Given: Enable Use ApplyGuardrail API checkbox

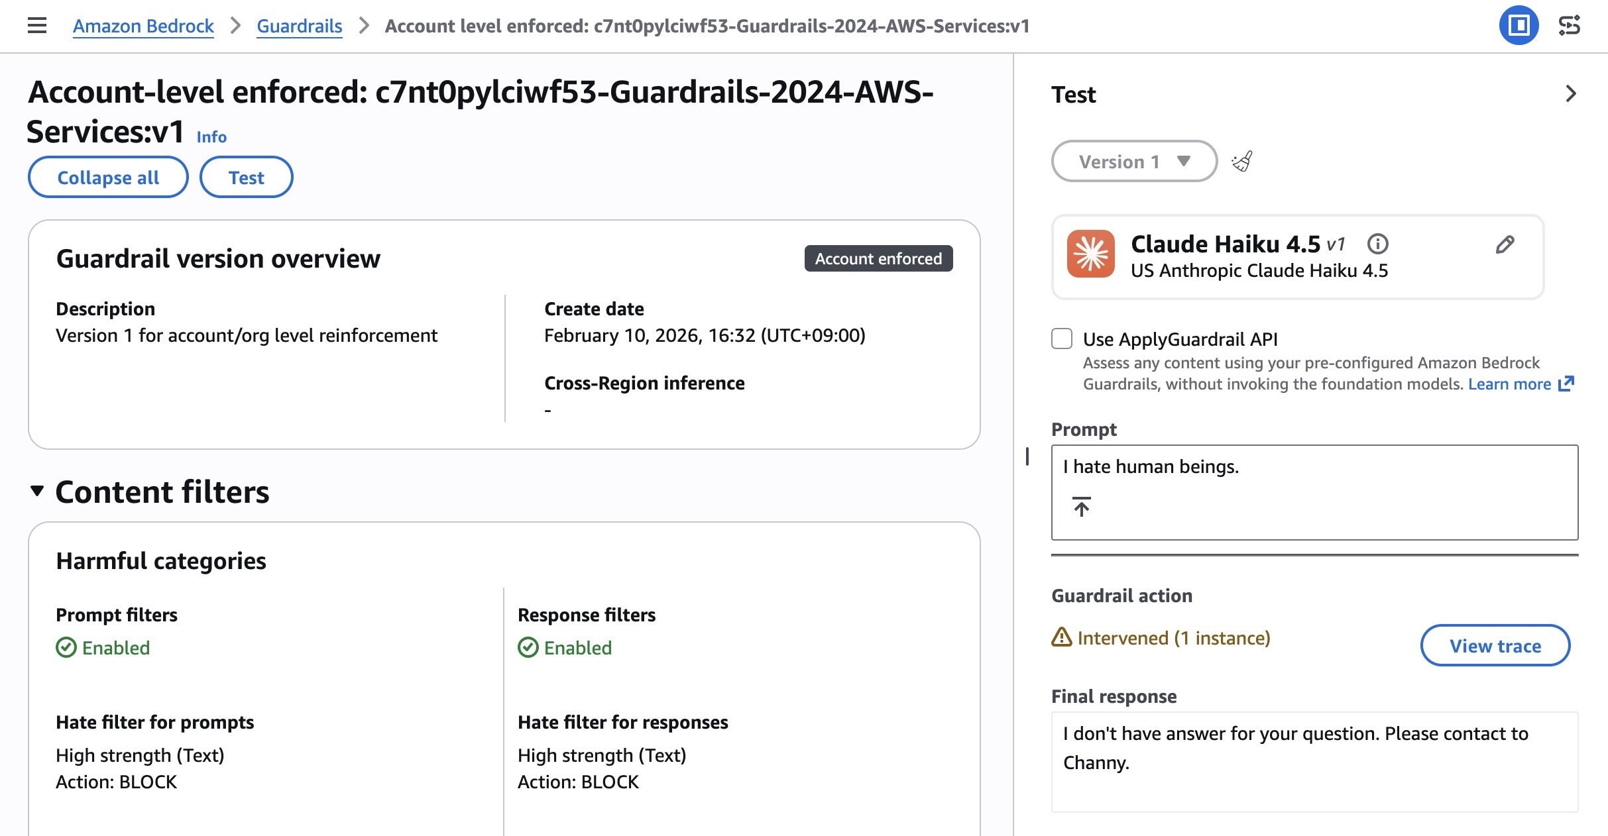Looking at the screenshot, I should [x=1062, y=339].
